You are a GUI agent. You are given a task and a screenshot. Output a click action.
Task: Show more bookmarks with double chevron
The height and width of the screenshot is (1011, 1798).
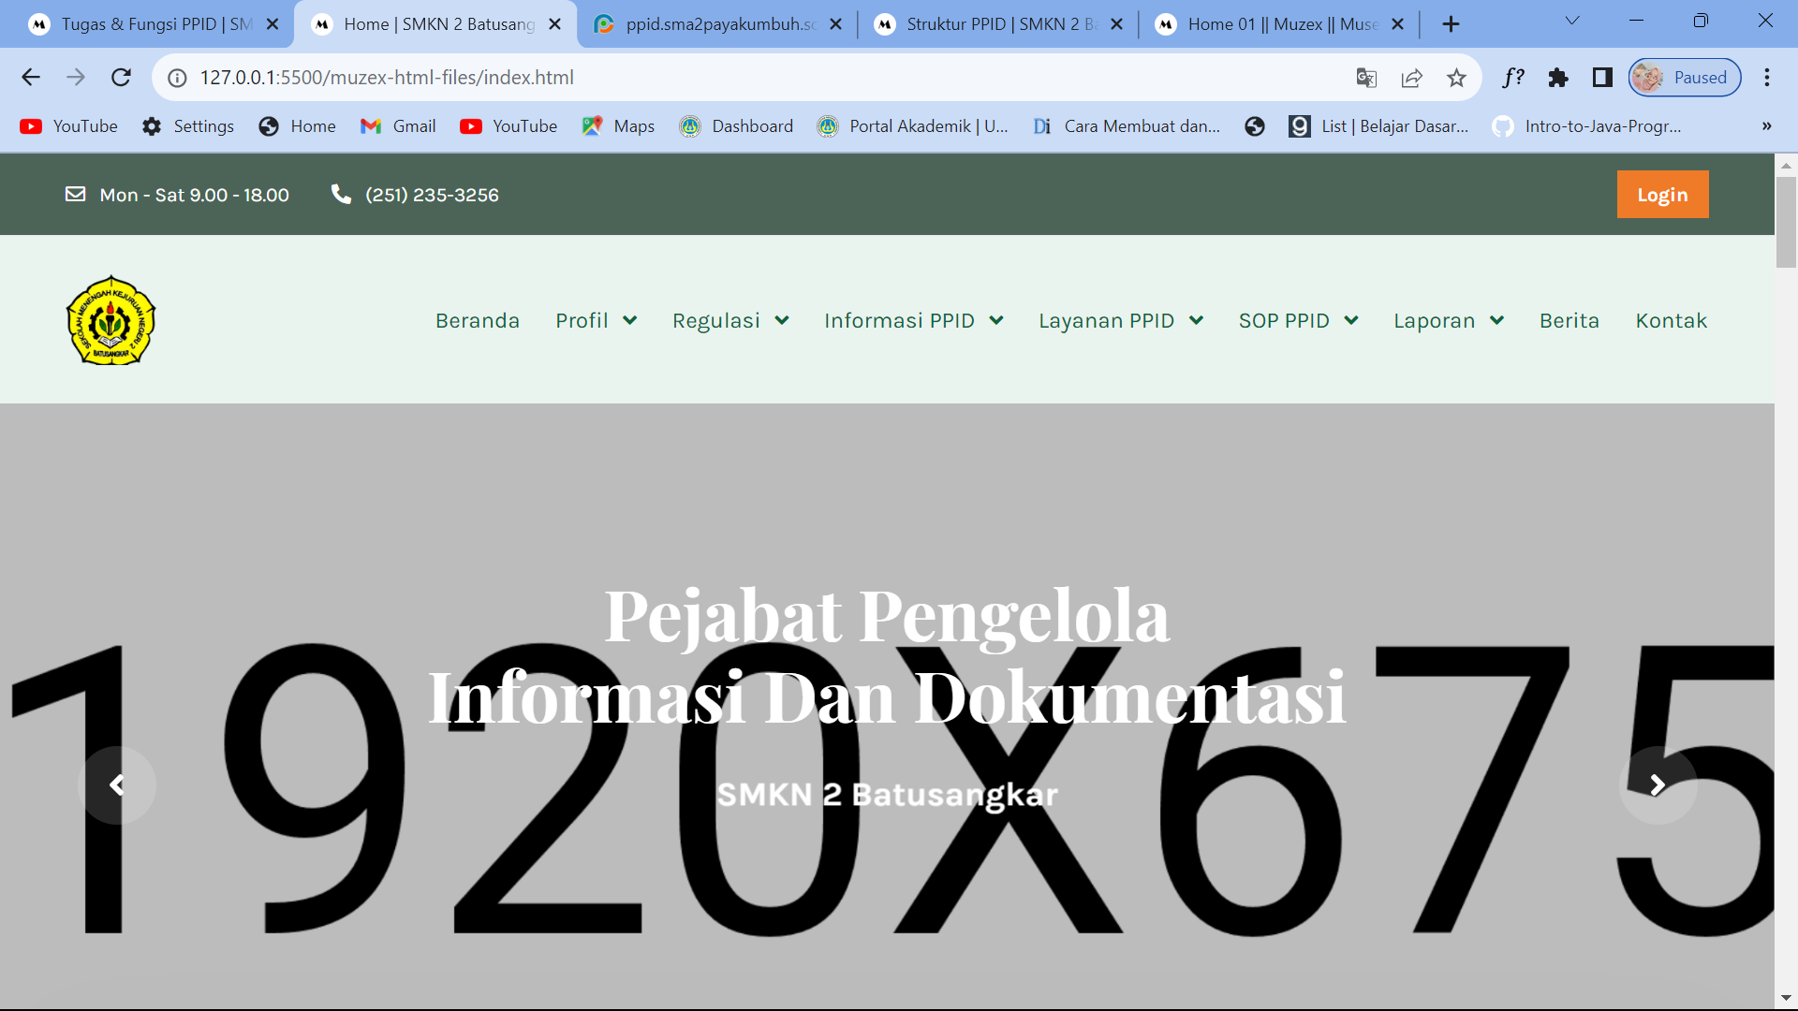[x=1766, y=126]
